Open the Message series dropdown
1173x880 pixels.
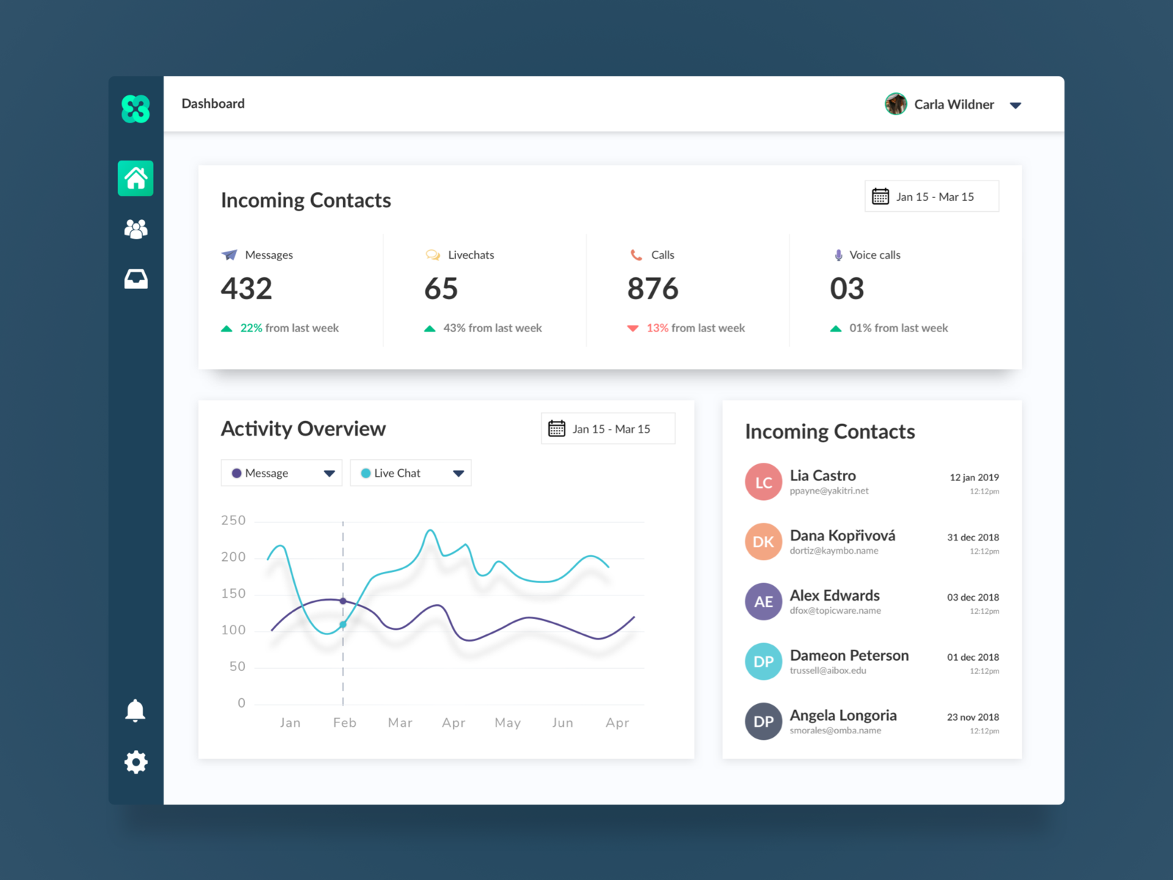282,473
